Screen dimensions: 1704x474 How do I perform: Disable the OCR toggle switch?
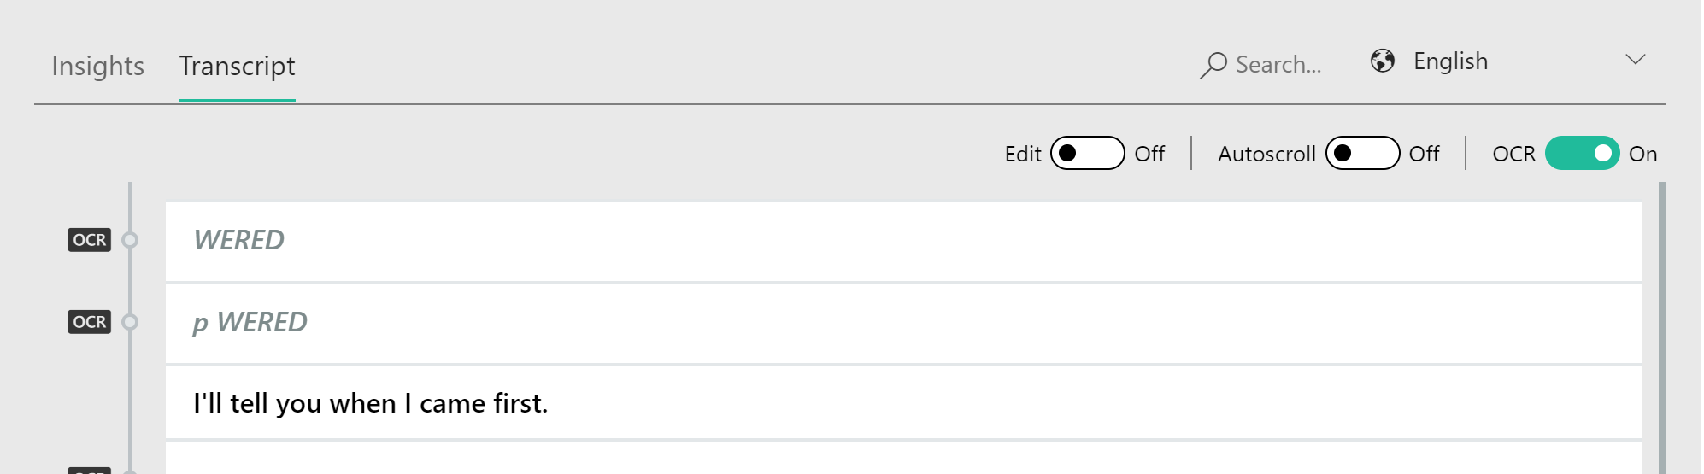coord(1582,153)
